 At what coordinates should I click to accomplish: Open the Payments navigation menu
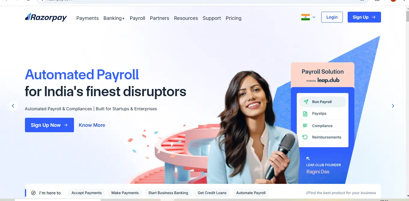coord(88,18)
